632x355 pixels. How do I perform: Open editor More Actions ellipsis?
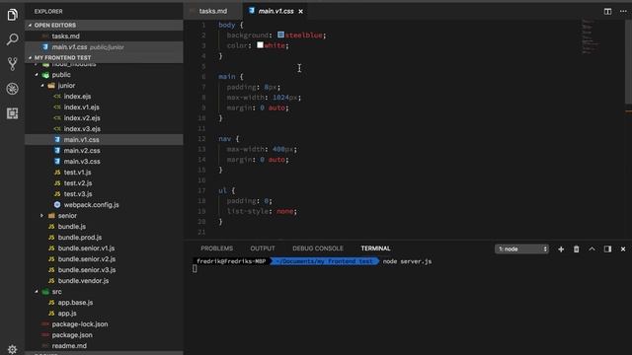[x=623, y=11]
